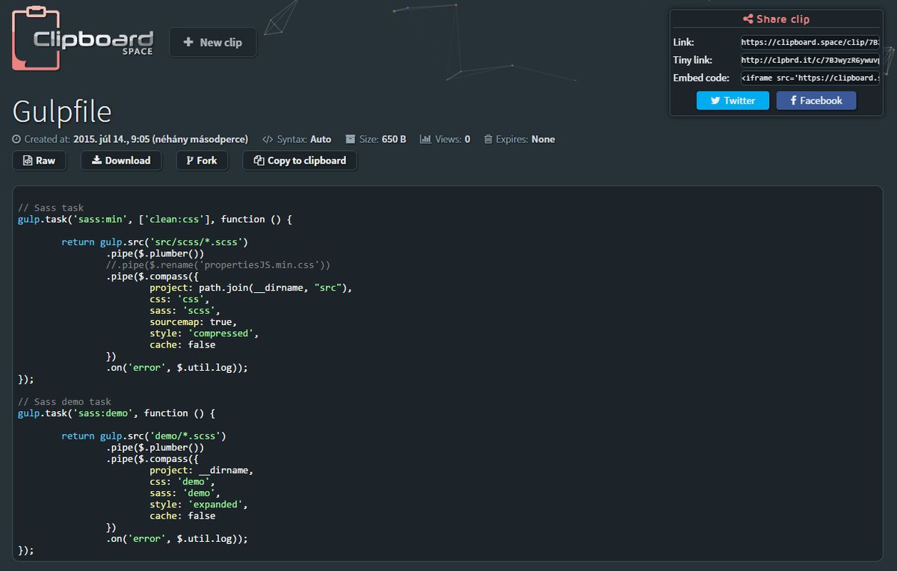Share the clip on Twitter
This screenshot has width=897, height=571.
[x=733, y=99]
